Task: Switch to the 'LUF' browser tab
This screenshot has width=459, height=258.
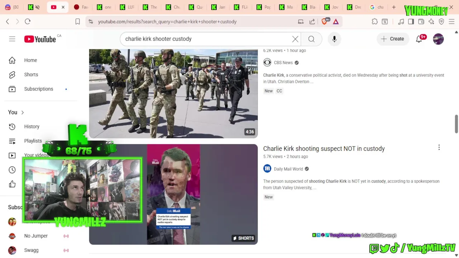Action: (x=127, y=7)
